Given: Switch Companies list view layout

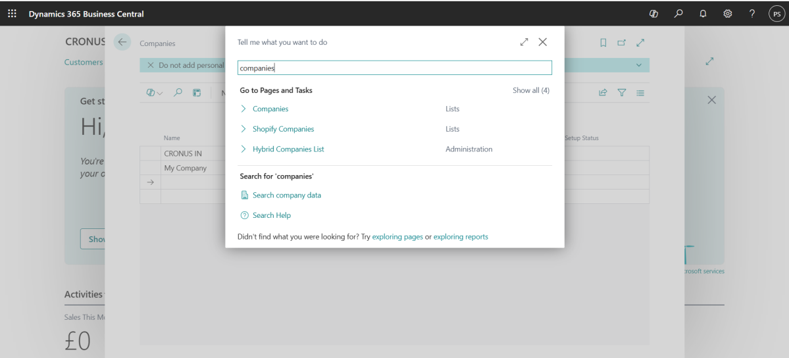Looking at the screenshot, I should pyautogui.click(x=640, y=93).
